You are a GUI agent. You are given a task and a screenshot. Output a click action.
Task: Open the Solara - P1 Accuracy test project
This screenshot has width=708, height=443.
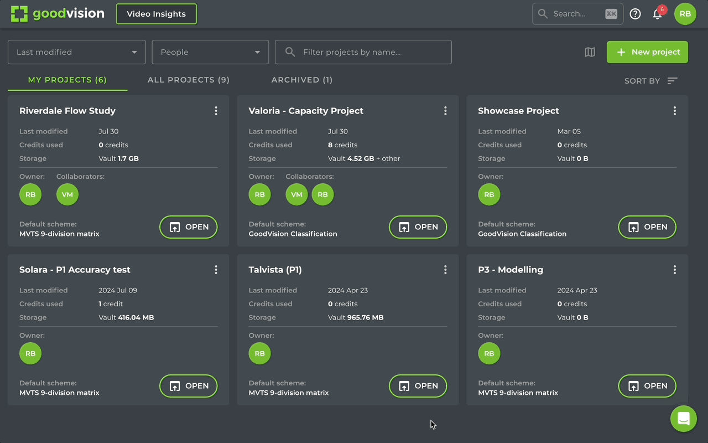(x=188, y=386)
